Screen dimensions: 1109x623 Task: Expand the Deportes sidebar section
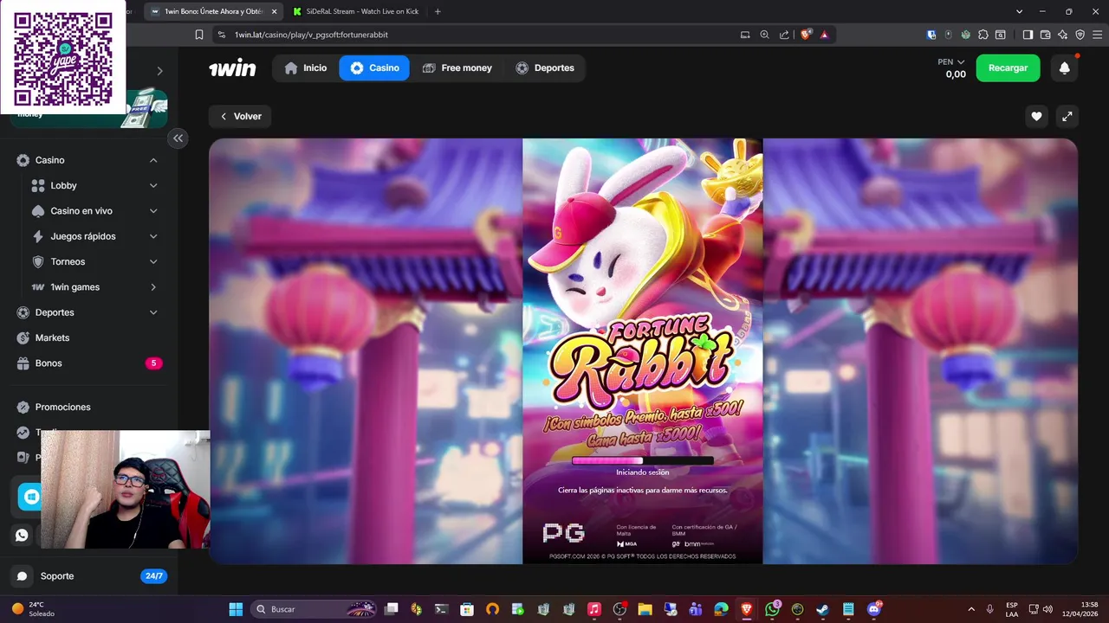153,312
